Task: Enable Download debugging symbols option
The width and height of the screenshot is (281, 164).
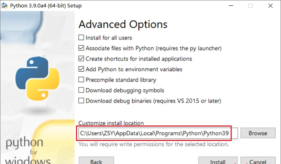Action: 81,90
